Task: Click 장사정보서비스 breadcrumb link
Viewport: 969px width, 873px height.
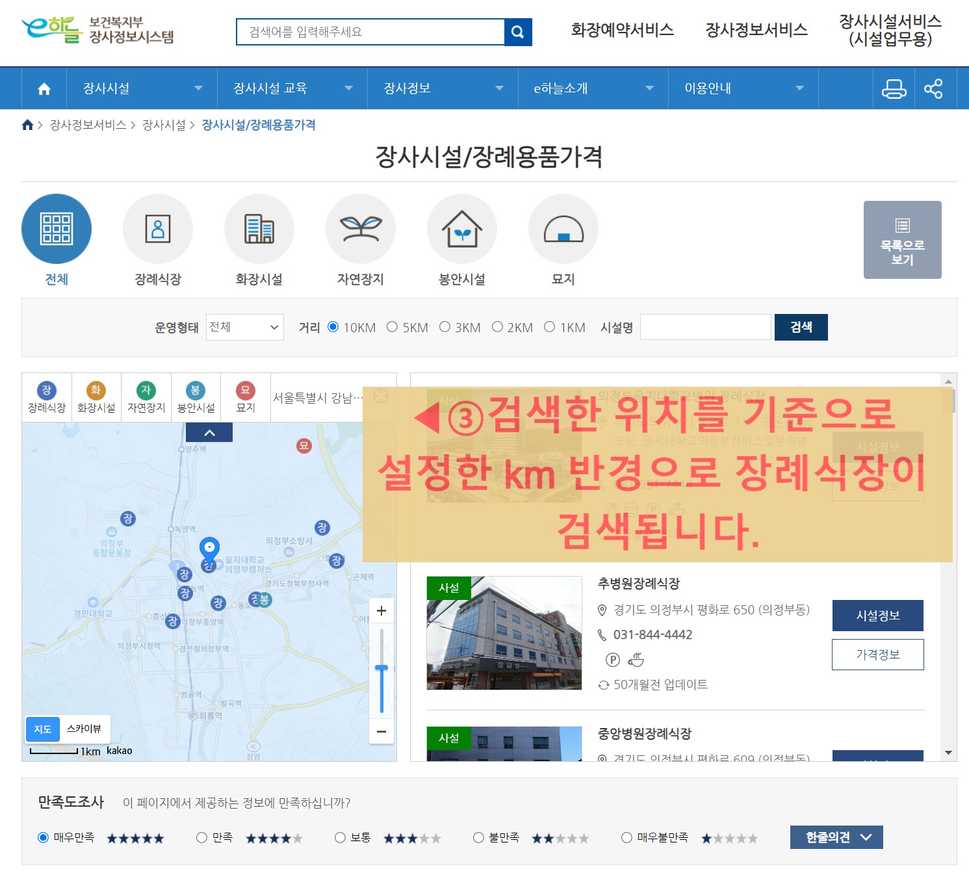Action: pyautogui.click(x=88, y=125)
